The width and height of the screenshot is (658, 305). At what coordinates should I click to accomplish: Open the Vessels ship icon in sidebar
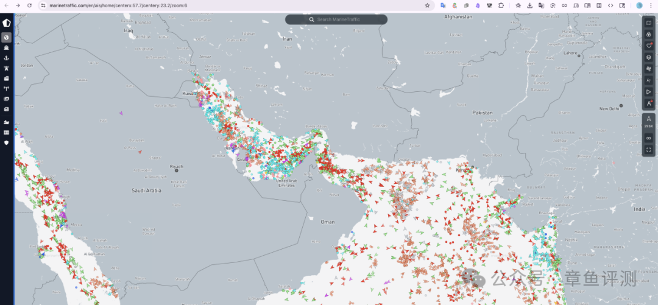(x=6, y=47)
